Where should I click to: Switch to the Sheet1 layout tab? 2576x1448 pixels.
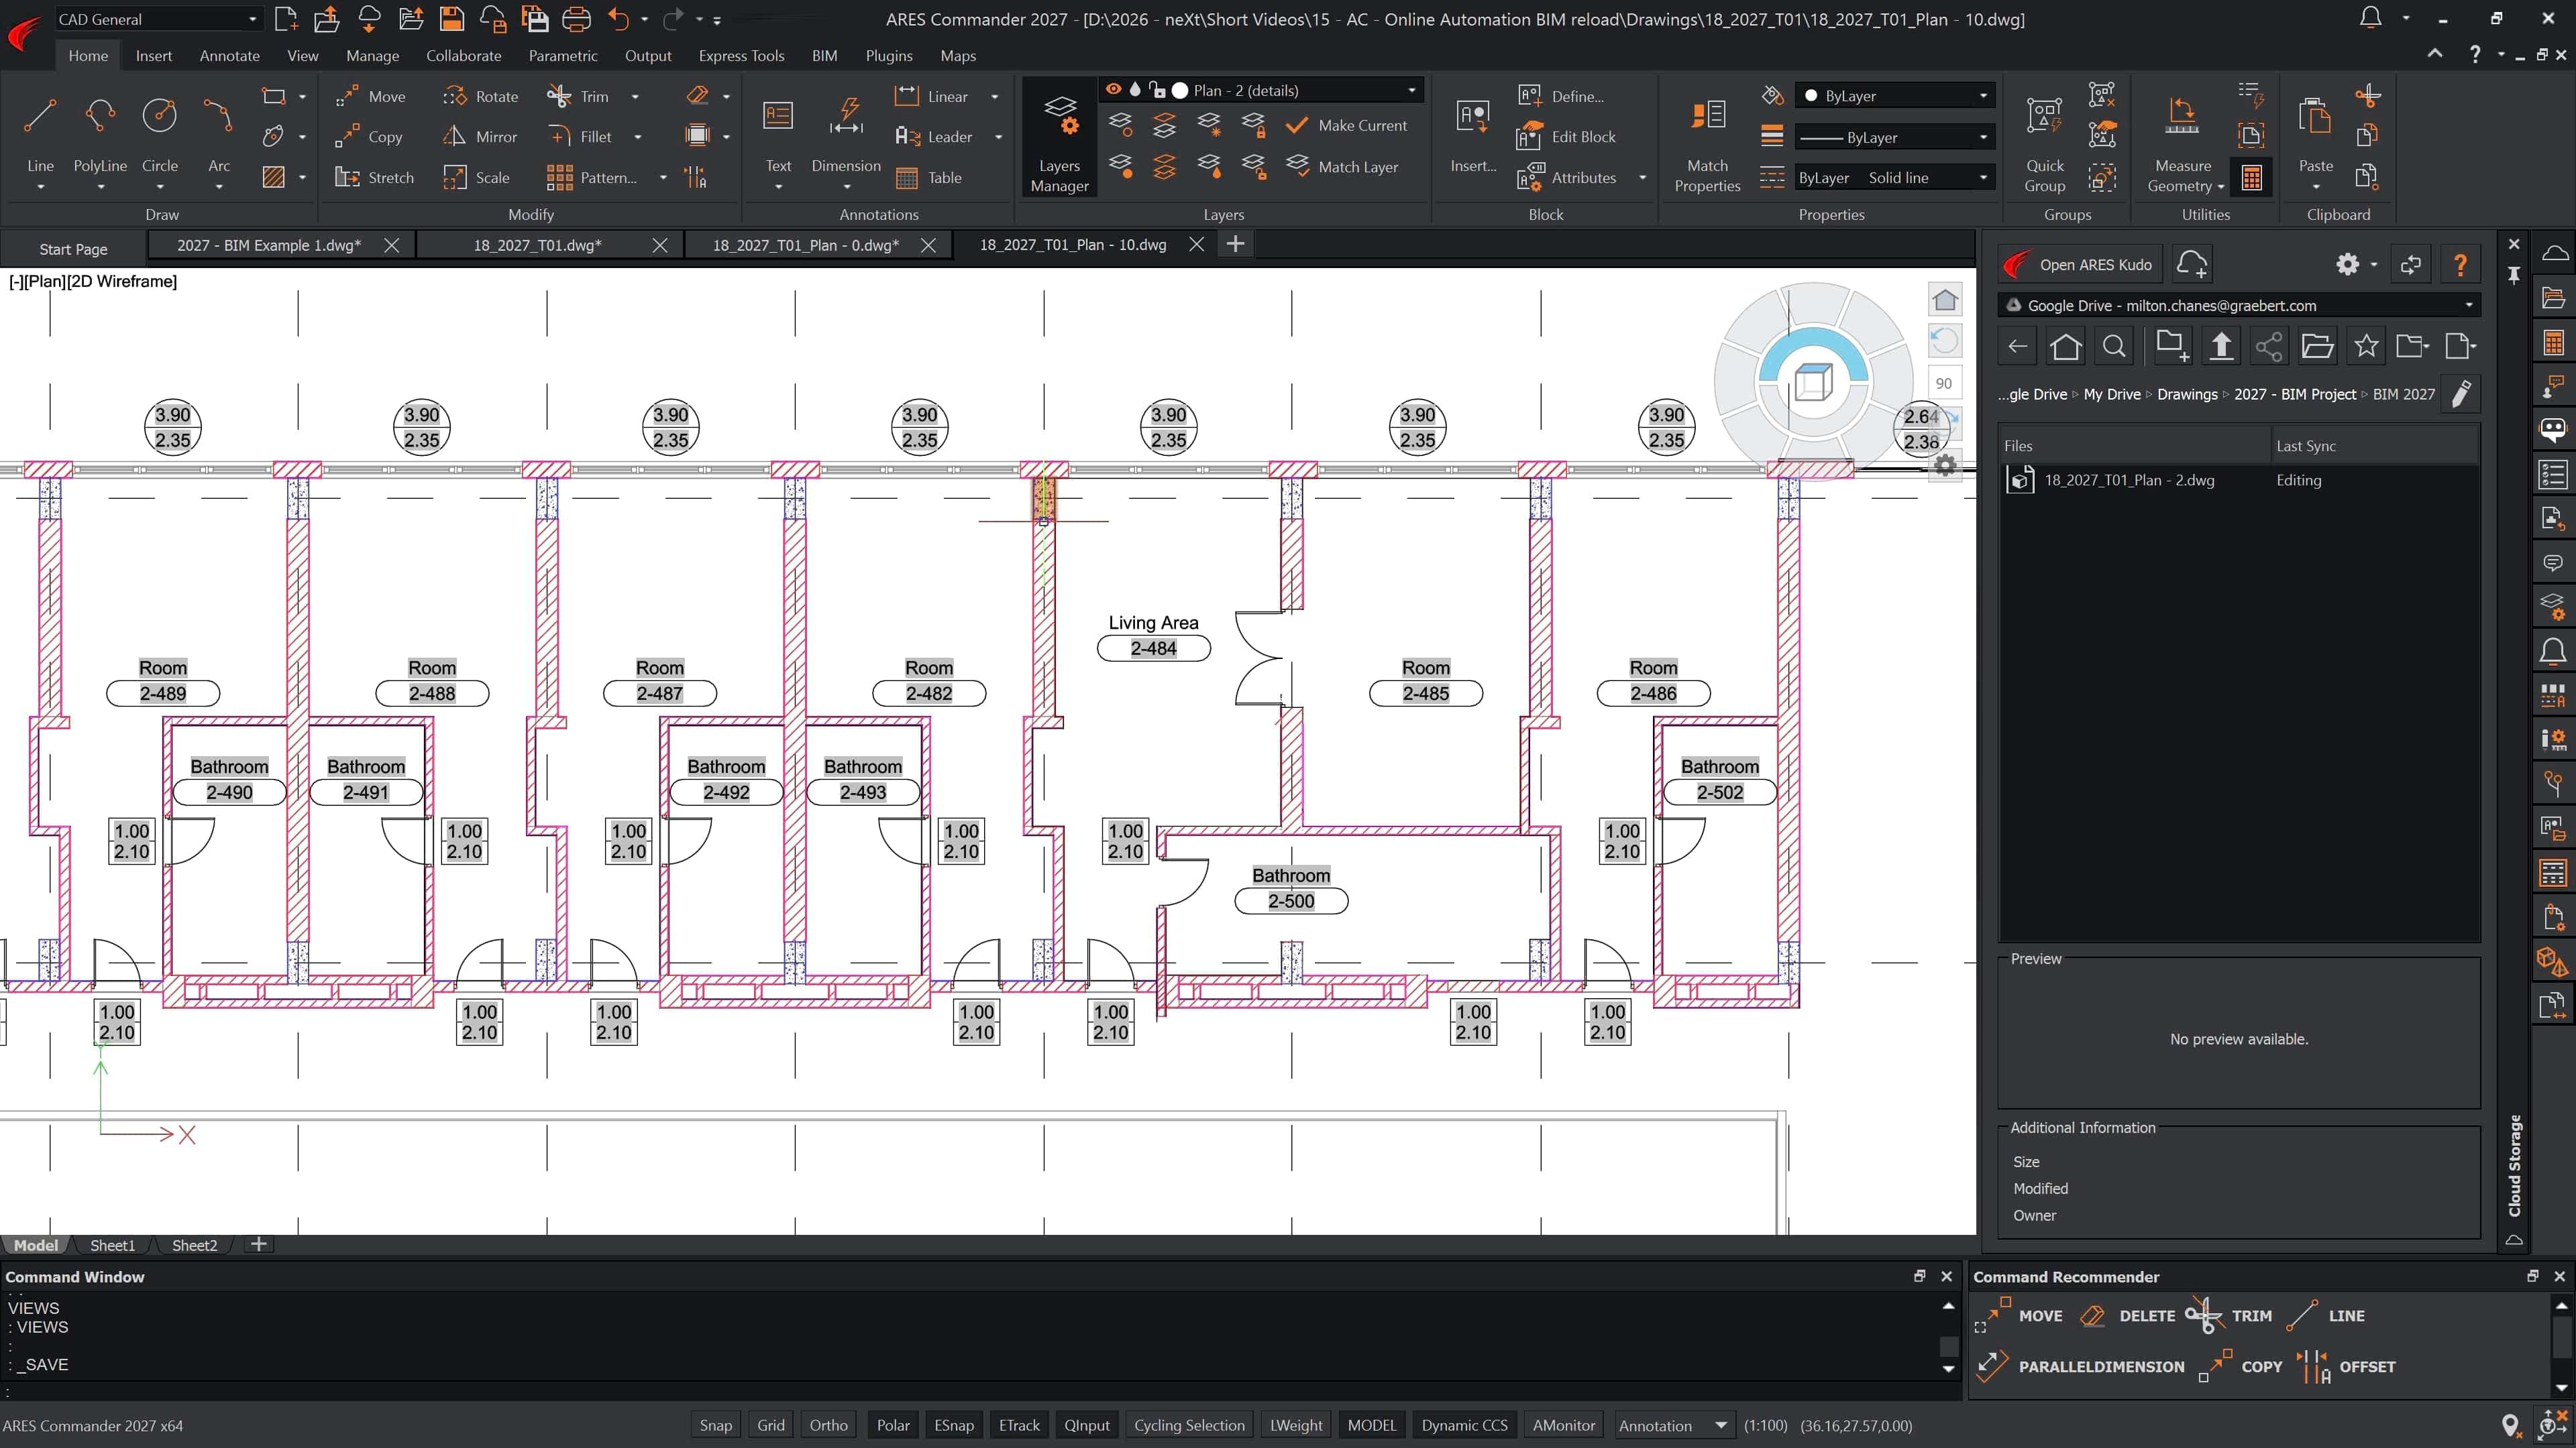tap(112, 1245)
